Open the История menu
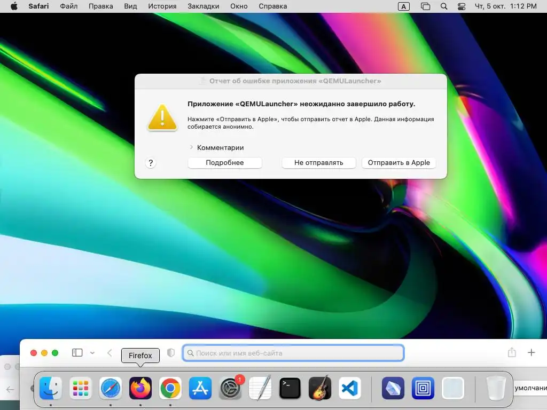Viewport: 547px width, 410px height. coord(162,6)
